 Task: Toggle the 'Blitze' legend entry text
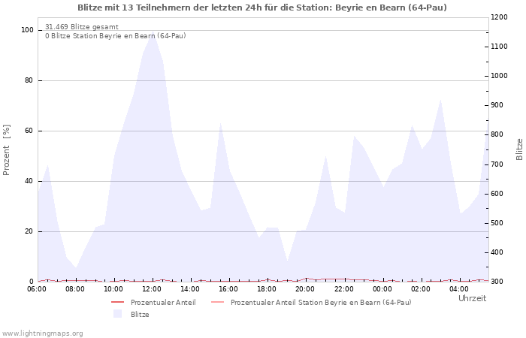[140, 315]
